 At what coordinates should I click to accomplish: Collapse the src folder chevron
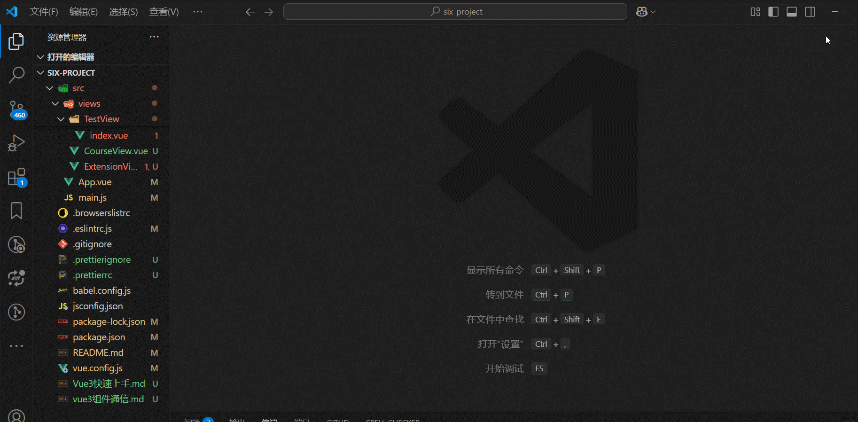point(49,88)
